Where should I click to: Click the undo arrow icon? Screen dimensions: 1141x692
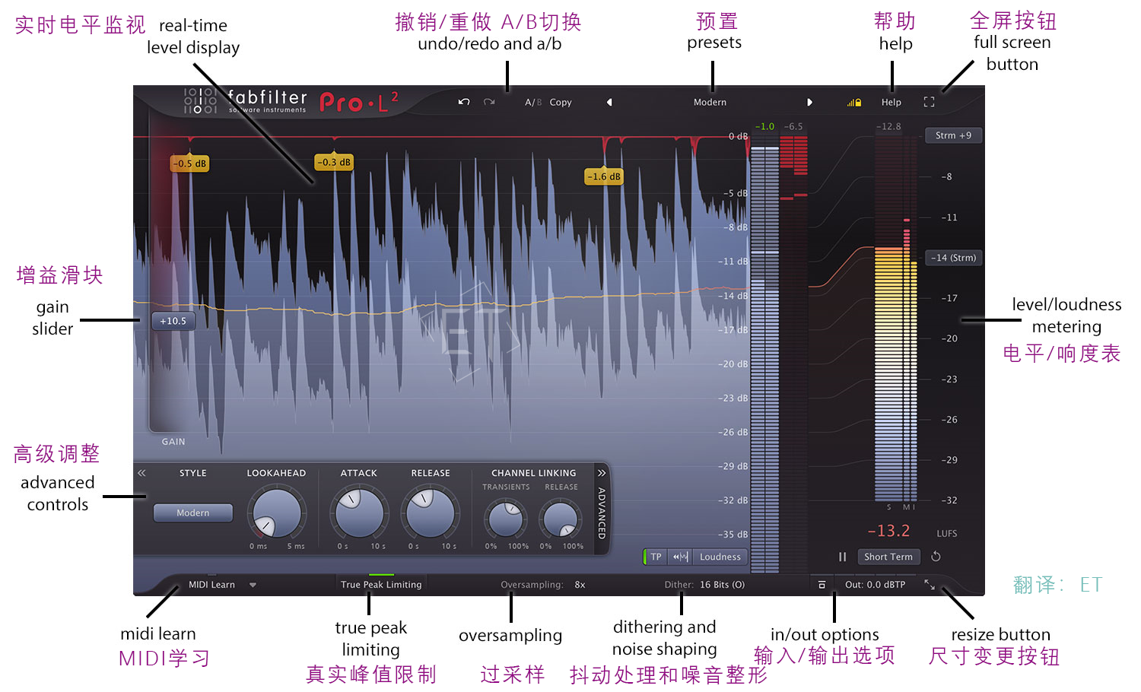point(463,101)
